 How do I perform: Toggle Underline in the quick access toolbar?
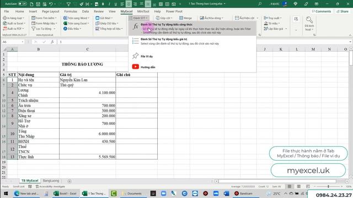(115, 4)
